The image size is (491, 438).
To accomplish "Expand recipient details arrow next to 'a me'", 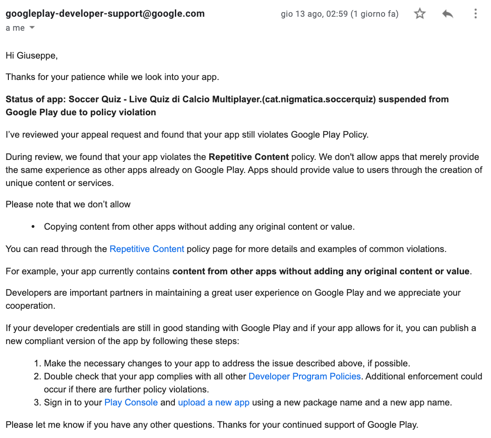I will [32, 27].
